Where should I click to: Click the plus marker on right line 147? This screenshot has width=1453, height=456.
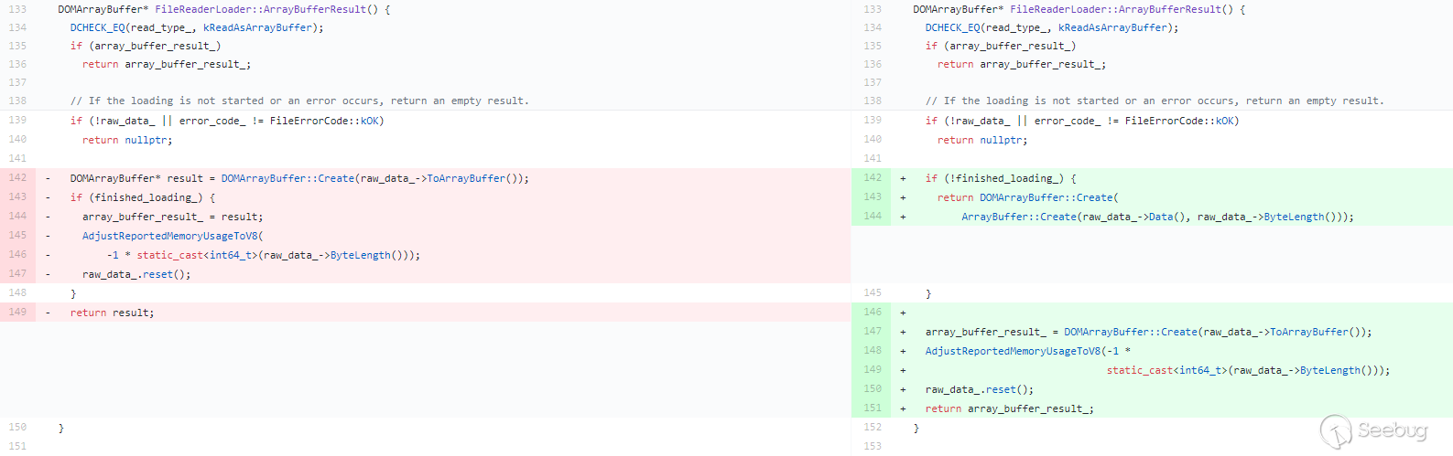click(903, 332)
